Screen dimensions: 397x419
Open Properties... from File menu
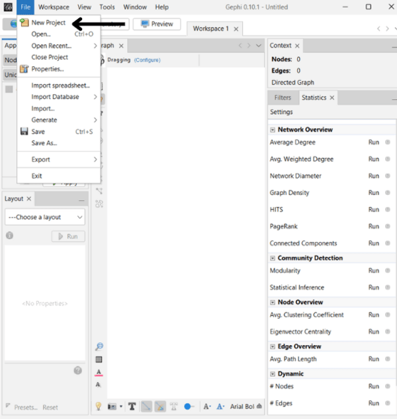click(58, 69)
